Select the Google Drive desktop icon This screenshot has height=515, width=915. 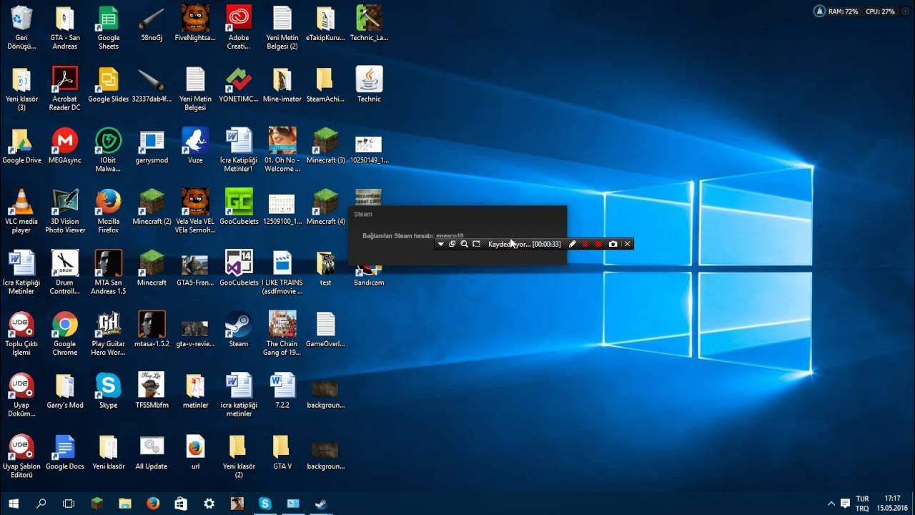point(21,146)
